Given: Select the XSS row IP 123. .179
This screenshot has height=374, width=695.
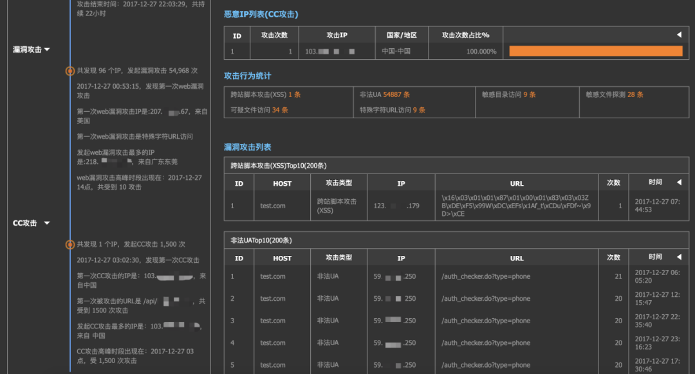Looking at the screenshot, I should point(396,206).
